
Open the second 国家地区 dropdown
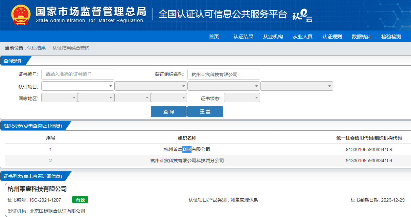click(96, 98)
